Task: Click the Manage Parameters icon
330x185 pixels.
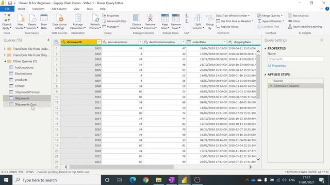Action: pos(78,22)
